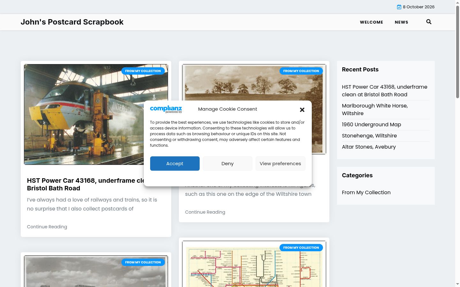This screenshot has height=287, width=460.
Task: Click From My Collection badge on sepia postcard
Action: click(x=301, y=71)
